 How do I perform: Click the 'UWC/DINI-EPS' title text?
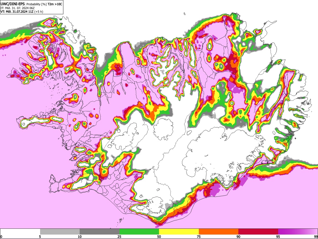(12, 4)
